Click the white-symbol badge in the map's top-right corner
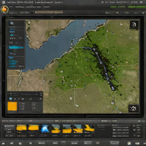The width and height of the screenshot is (146, 146). point(134,25)
